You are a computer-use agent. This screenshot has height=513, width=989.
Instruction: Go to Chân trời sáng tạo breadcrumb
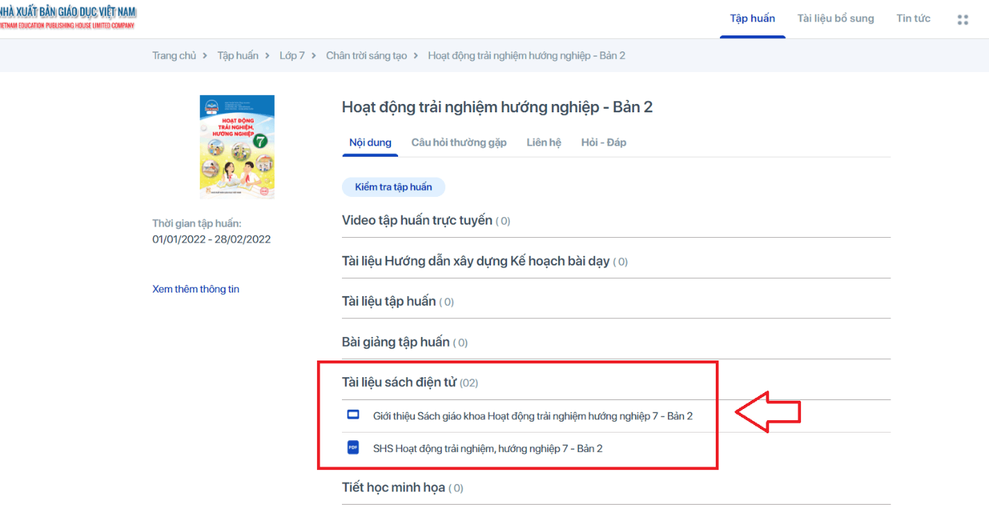click(x=367, y=55)
